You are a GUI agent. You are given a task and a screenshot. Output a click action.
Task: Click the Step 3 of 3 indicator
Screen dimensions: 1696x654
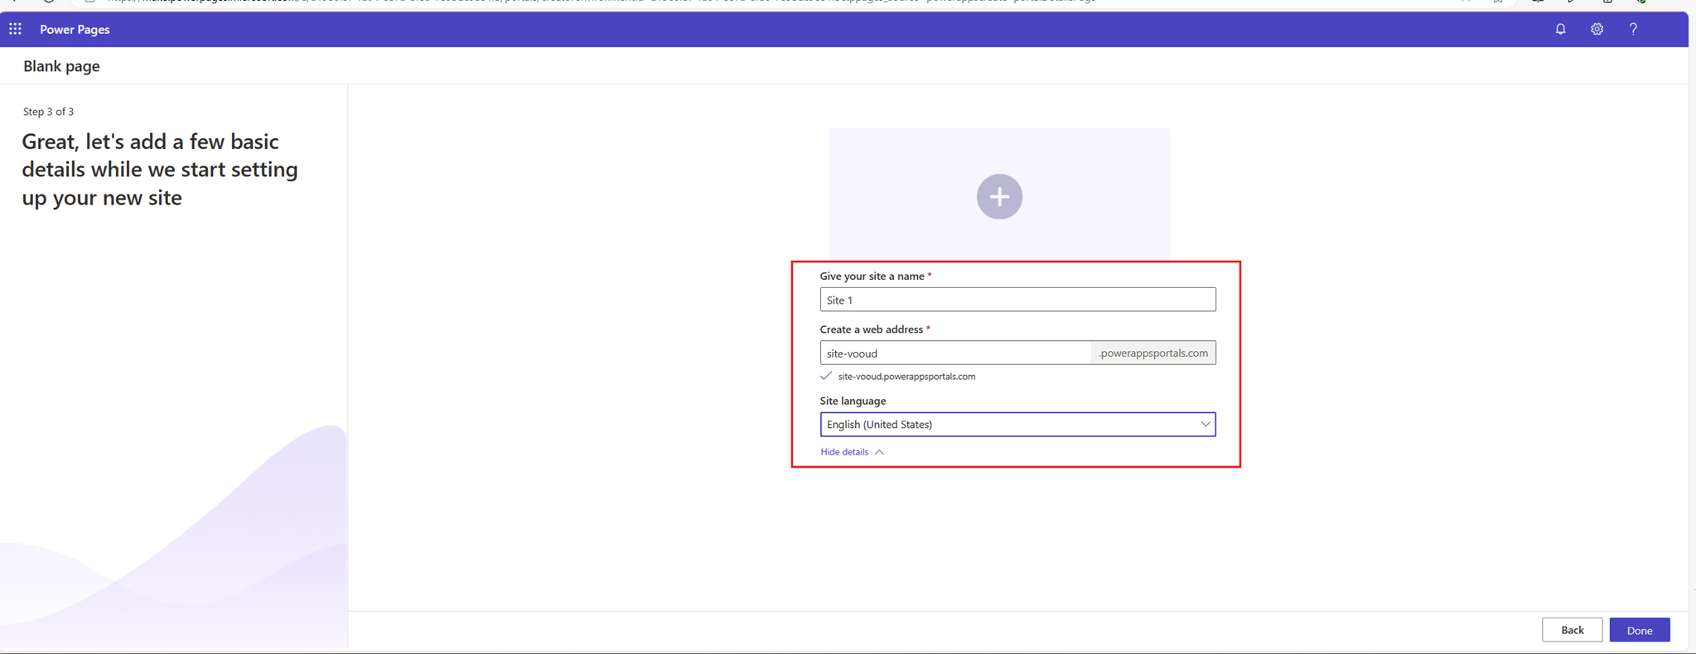pyautogui.click(x=48, y=112)
